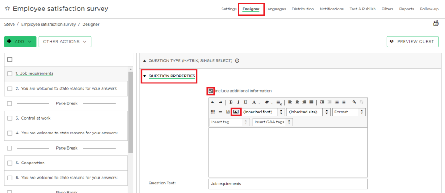The image size is (445, 193).
Task: Star the Employee satisfaction survey as favorite
Action: [7, 9]
